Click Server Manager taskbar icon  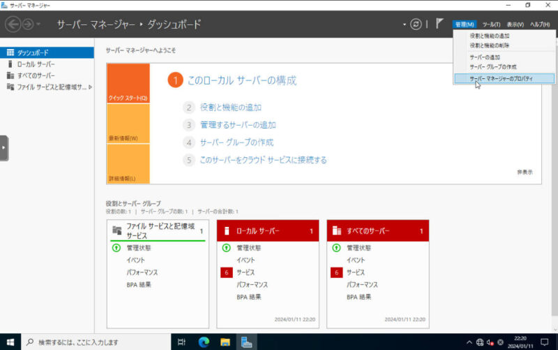coord(246,342)
